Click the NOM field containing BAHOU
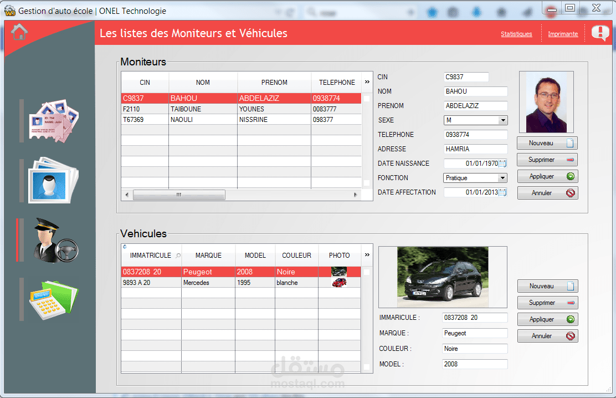The height and width of the screenshot is (398, 616). coord(475,91)
